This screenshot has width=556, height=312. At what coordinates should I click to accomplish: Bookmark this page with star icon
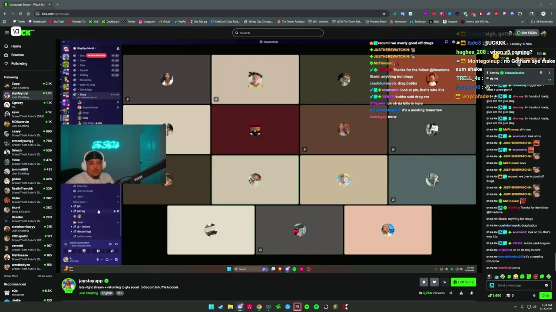point(384,13)
